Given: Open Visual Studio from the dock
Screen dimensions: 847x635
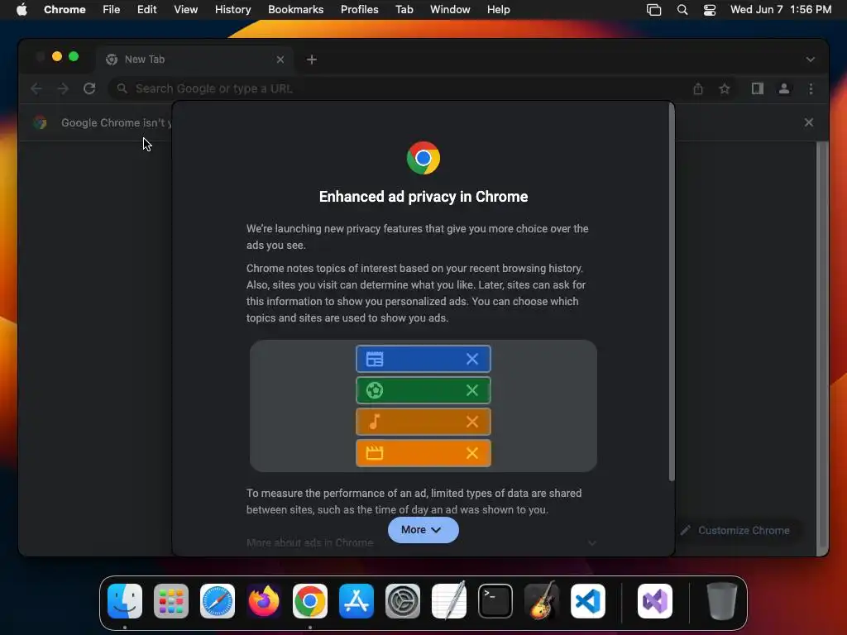Looking at the screenshot, I should (655, 601).
